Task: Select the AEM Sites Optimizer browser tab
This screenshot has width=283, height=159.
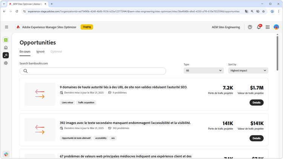Action: [27, 4]
